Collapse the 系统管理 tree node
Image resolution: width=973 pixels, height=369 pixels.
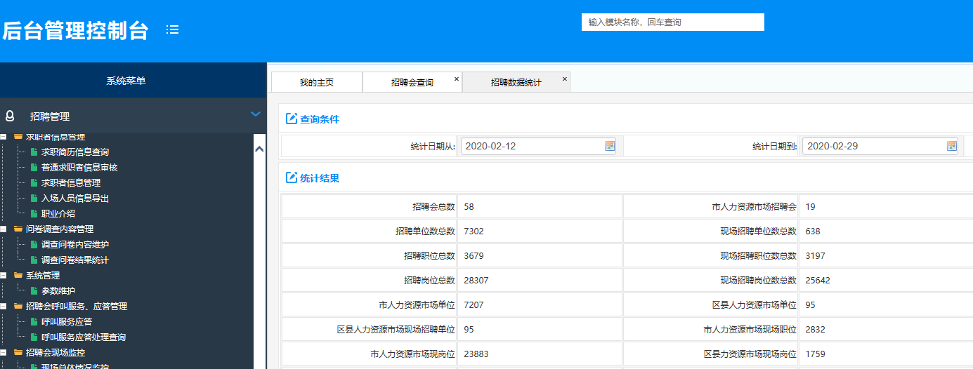tap(4, 275)
